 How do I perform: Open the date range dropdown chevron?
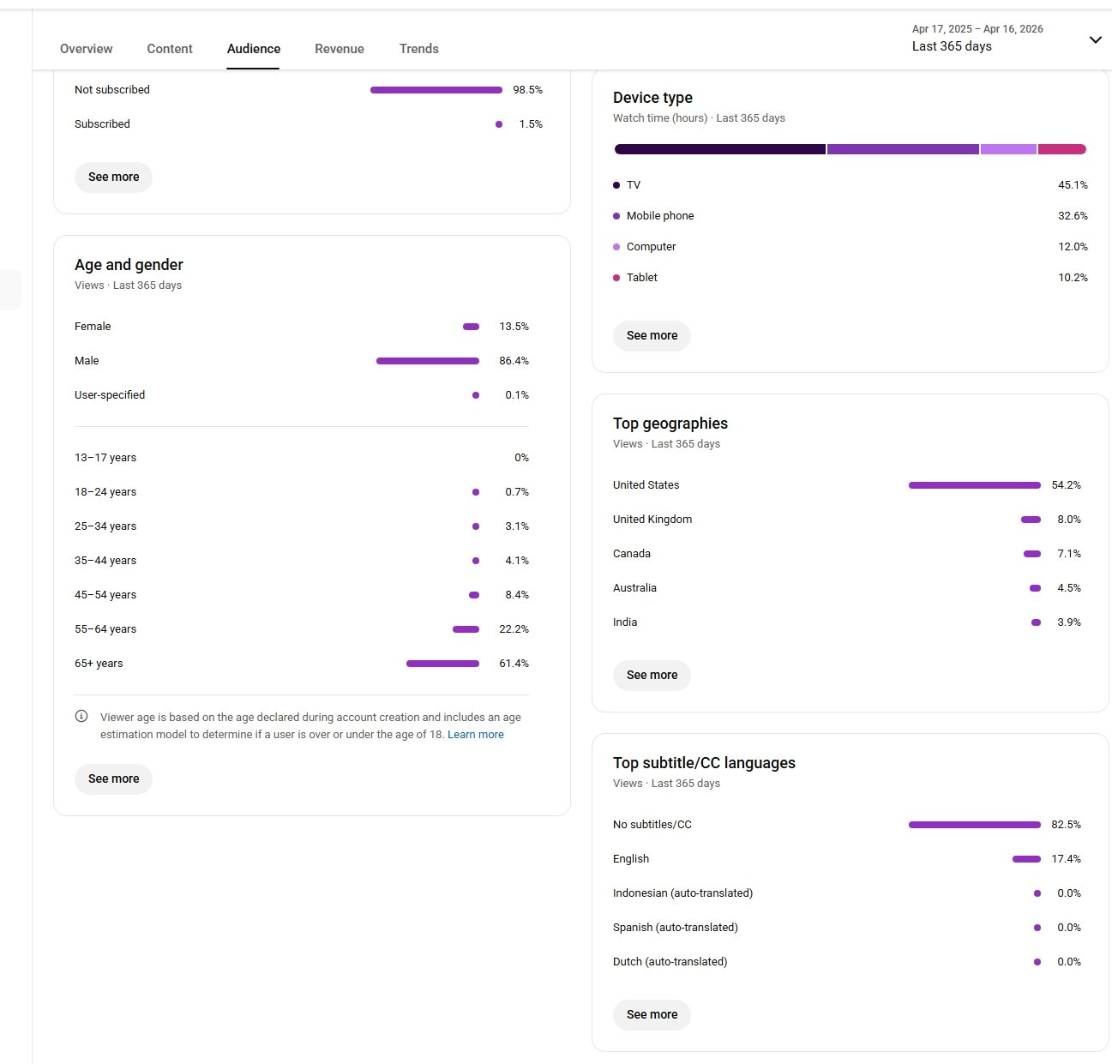point(1095,39)
